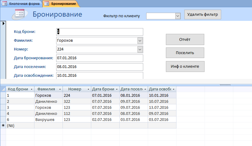Click the Код брони input field
252x146 pixels.
(100, 32)
